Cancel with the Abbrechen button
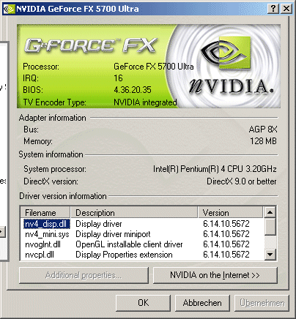Viewport: 296px width, 319px height. pyautogui.click(x=202, y=303)
